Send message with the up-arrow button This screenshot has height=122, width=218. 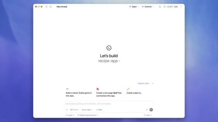pos(151,110)
